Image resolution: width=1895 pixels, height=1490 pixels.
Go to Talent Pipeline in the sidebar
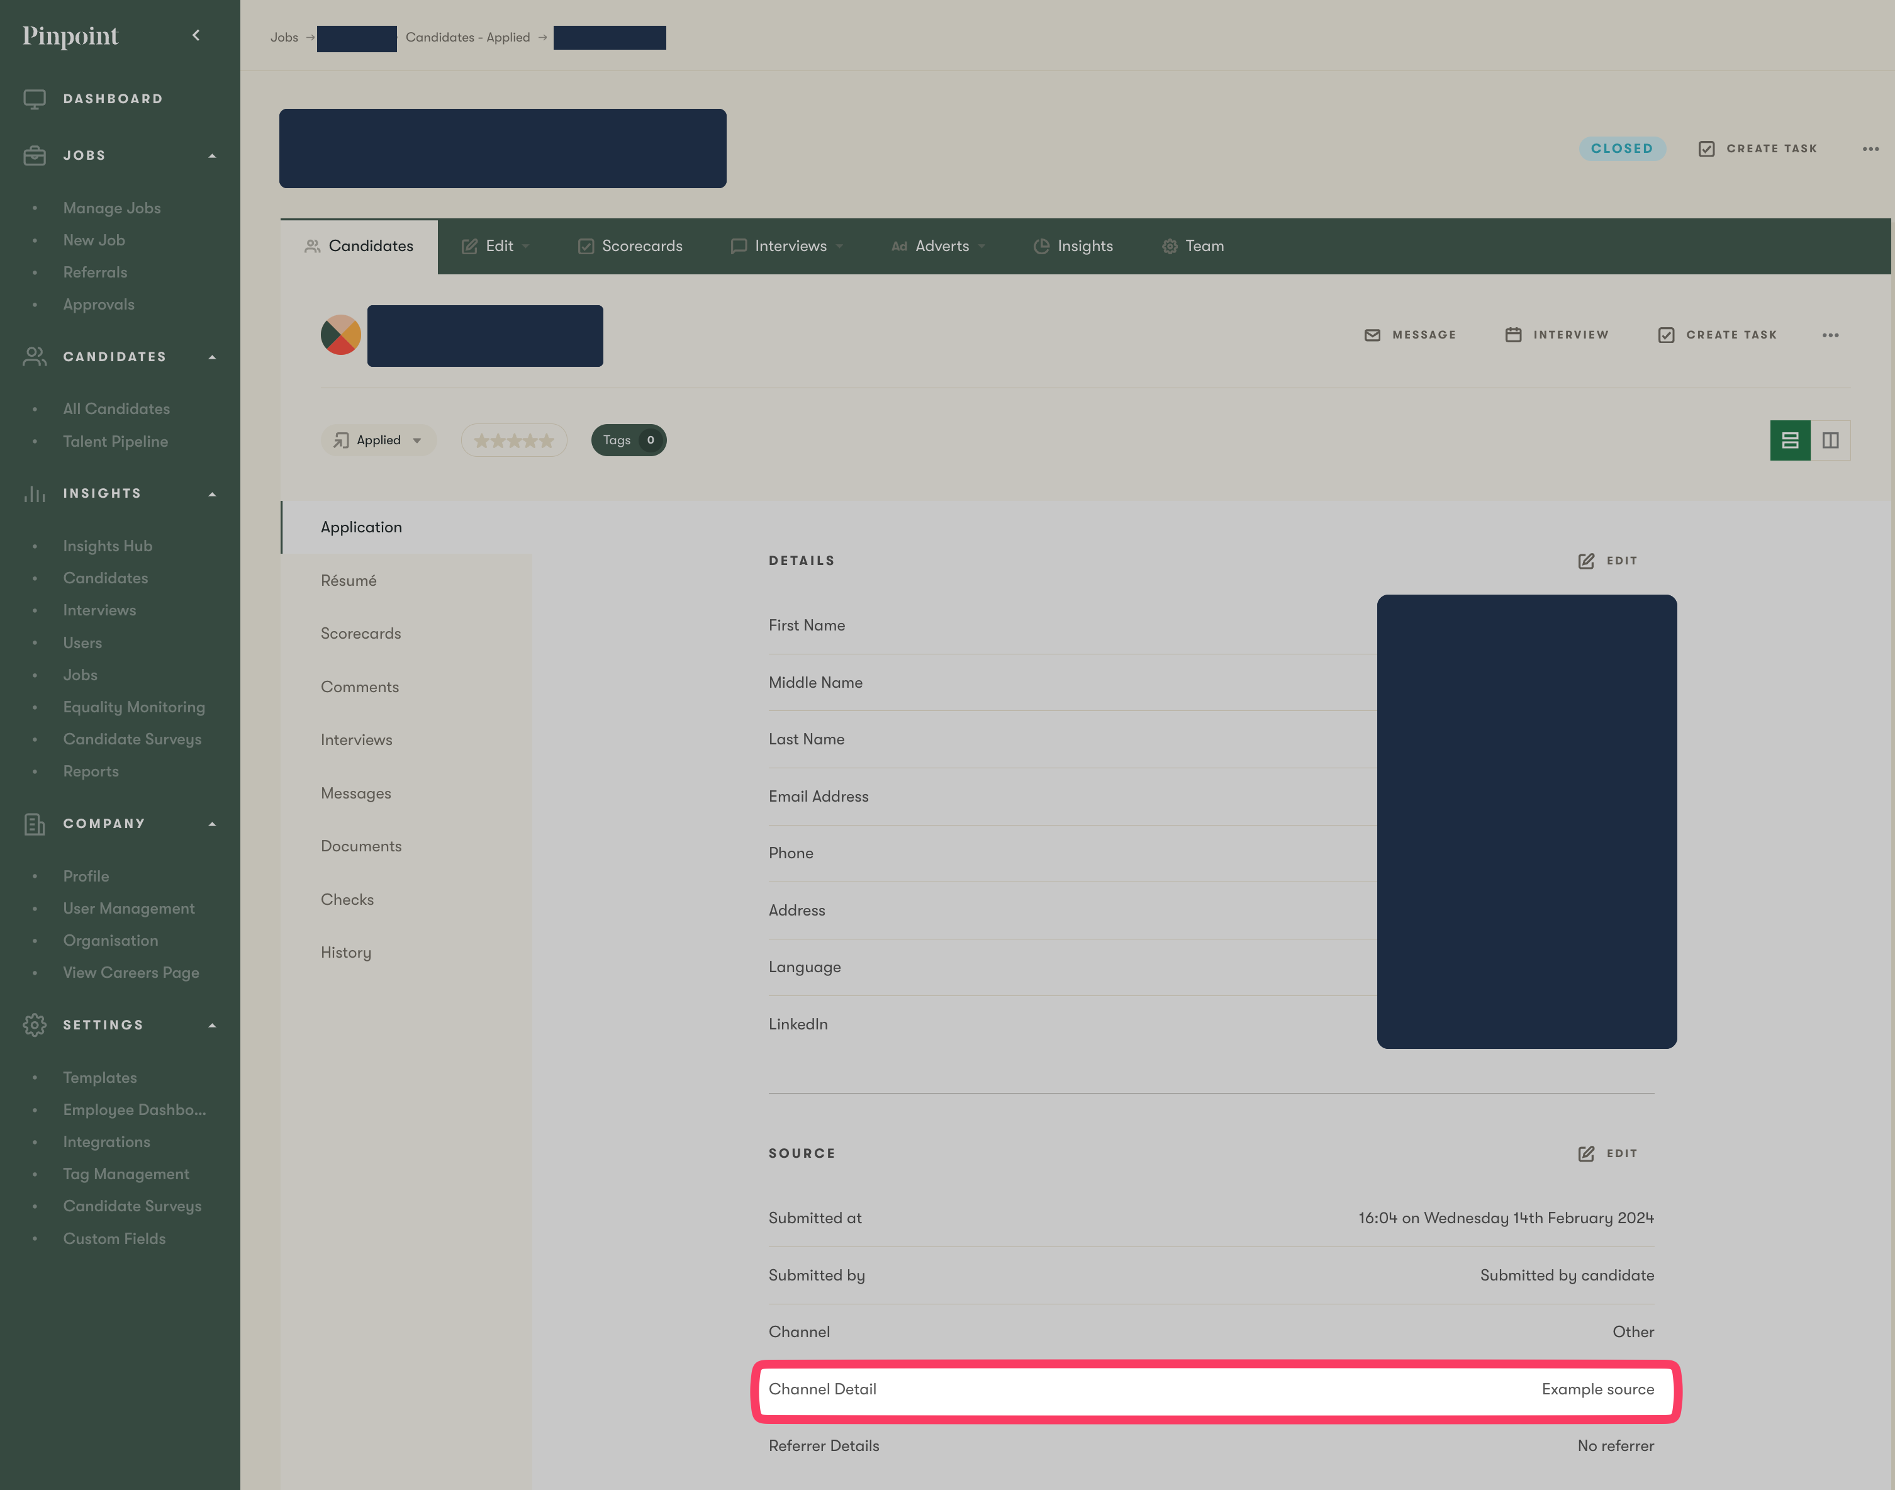coord(115,442)
